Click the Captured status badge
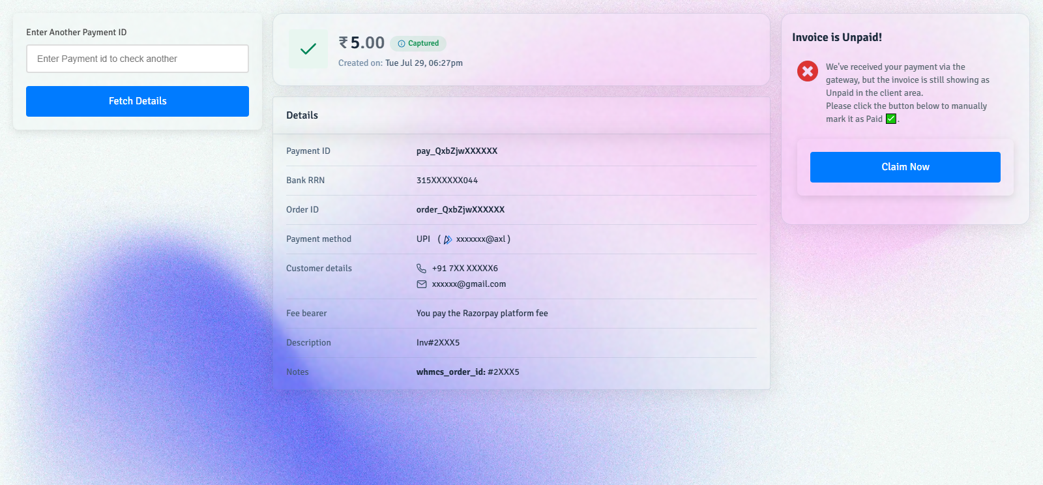This screenshot has height=485, width=1043. [x=418, y=44]
